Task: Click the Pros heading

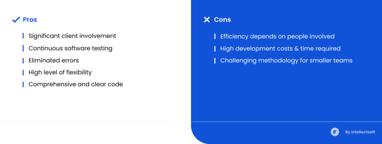Action: pos(30,20)
